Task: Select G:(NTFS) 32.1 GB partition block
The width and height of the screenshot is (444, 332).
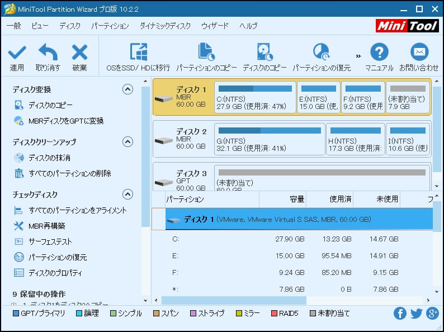Action: (270, 139)
